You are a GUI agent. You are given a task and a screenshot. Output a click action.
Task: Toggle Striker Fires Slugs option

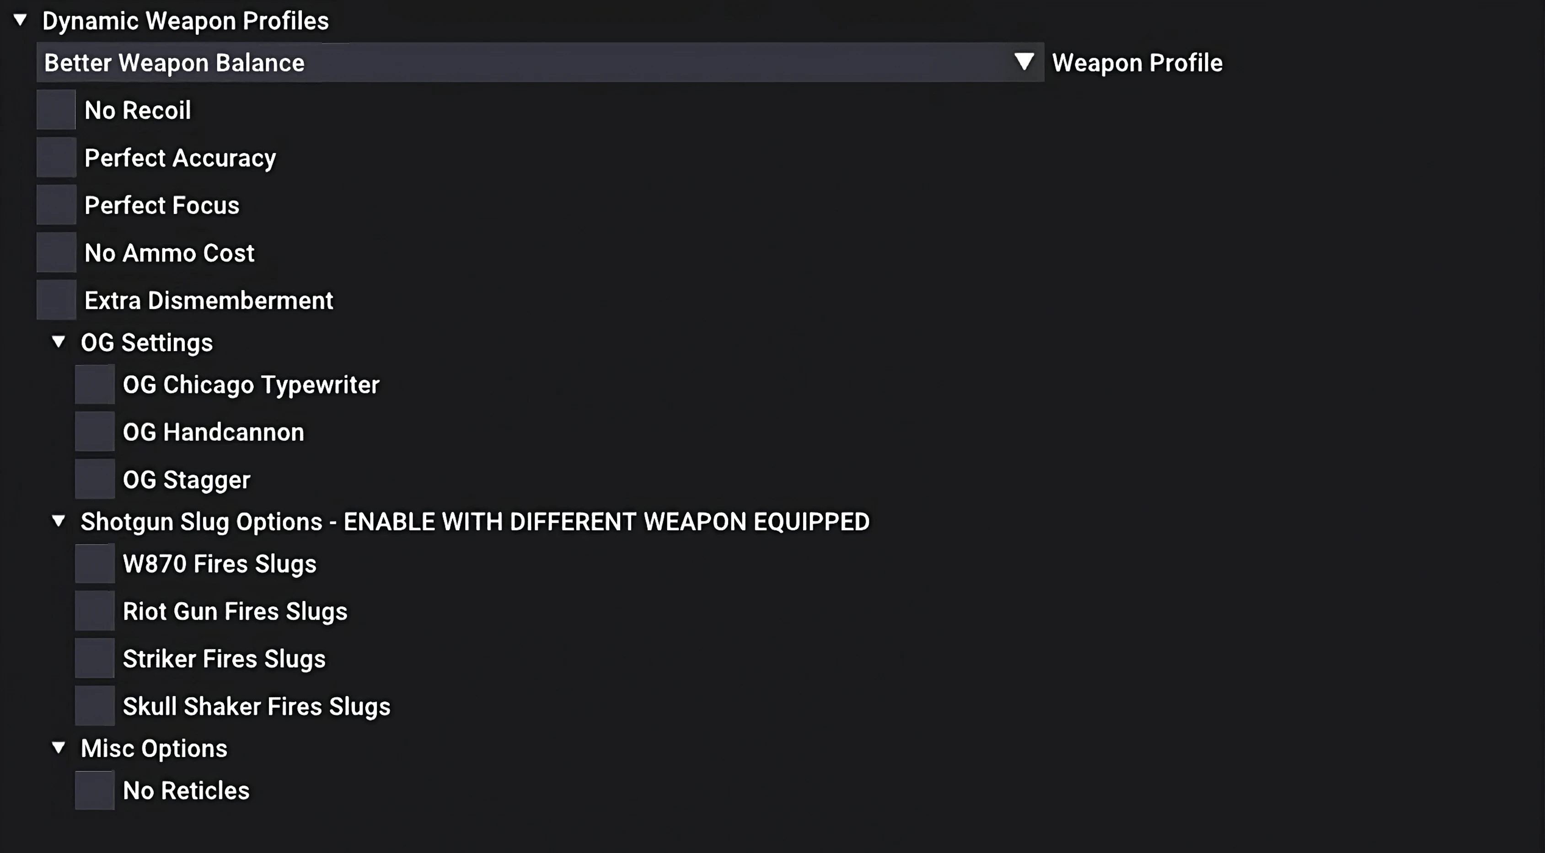point(94,658)
